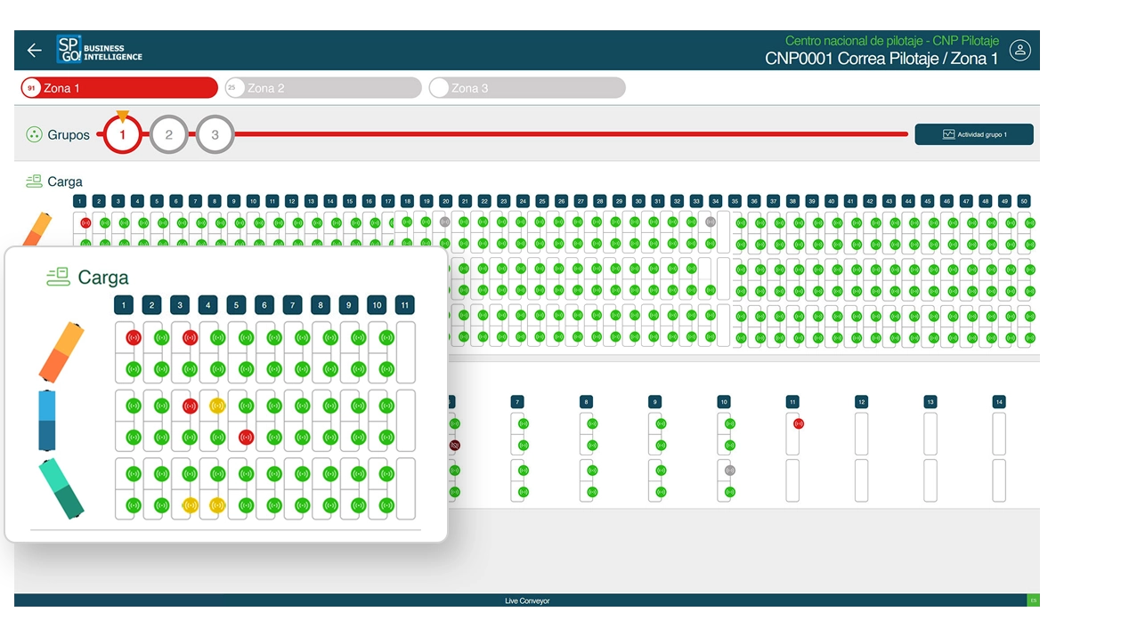Click the red sensor in popup column 3 blue row
Viewport: 1121px width, 628px height.
coord(190,406)
